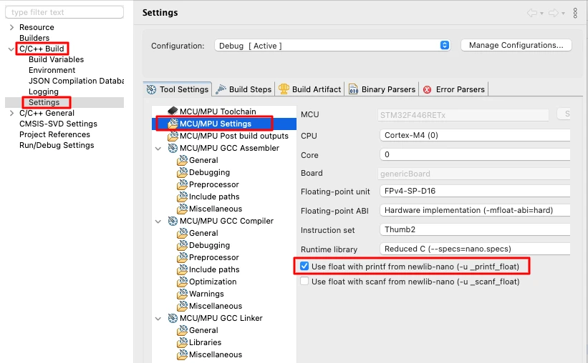Click the Floating-point unit FPv4-SP-D16 field
This screenshot has width=588, height=363.
(x=475, y=191)
